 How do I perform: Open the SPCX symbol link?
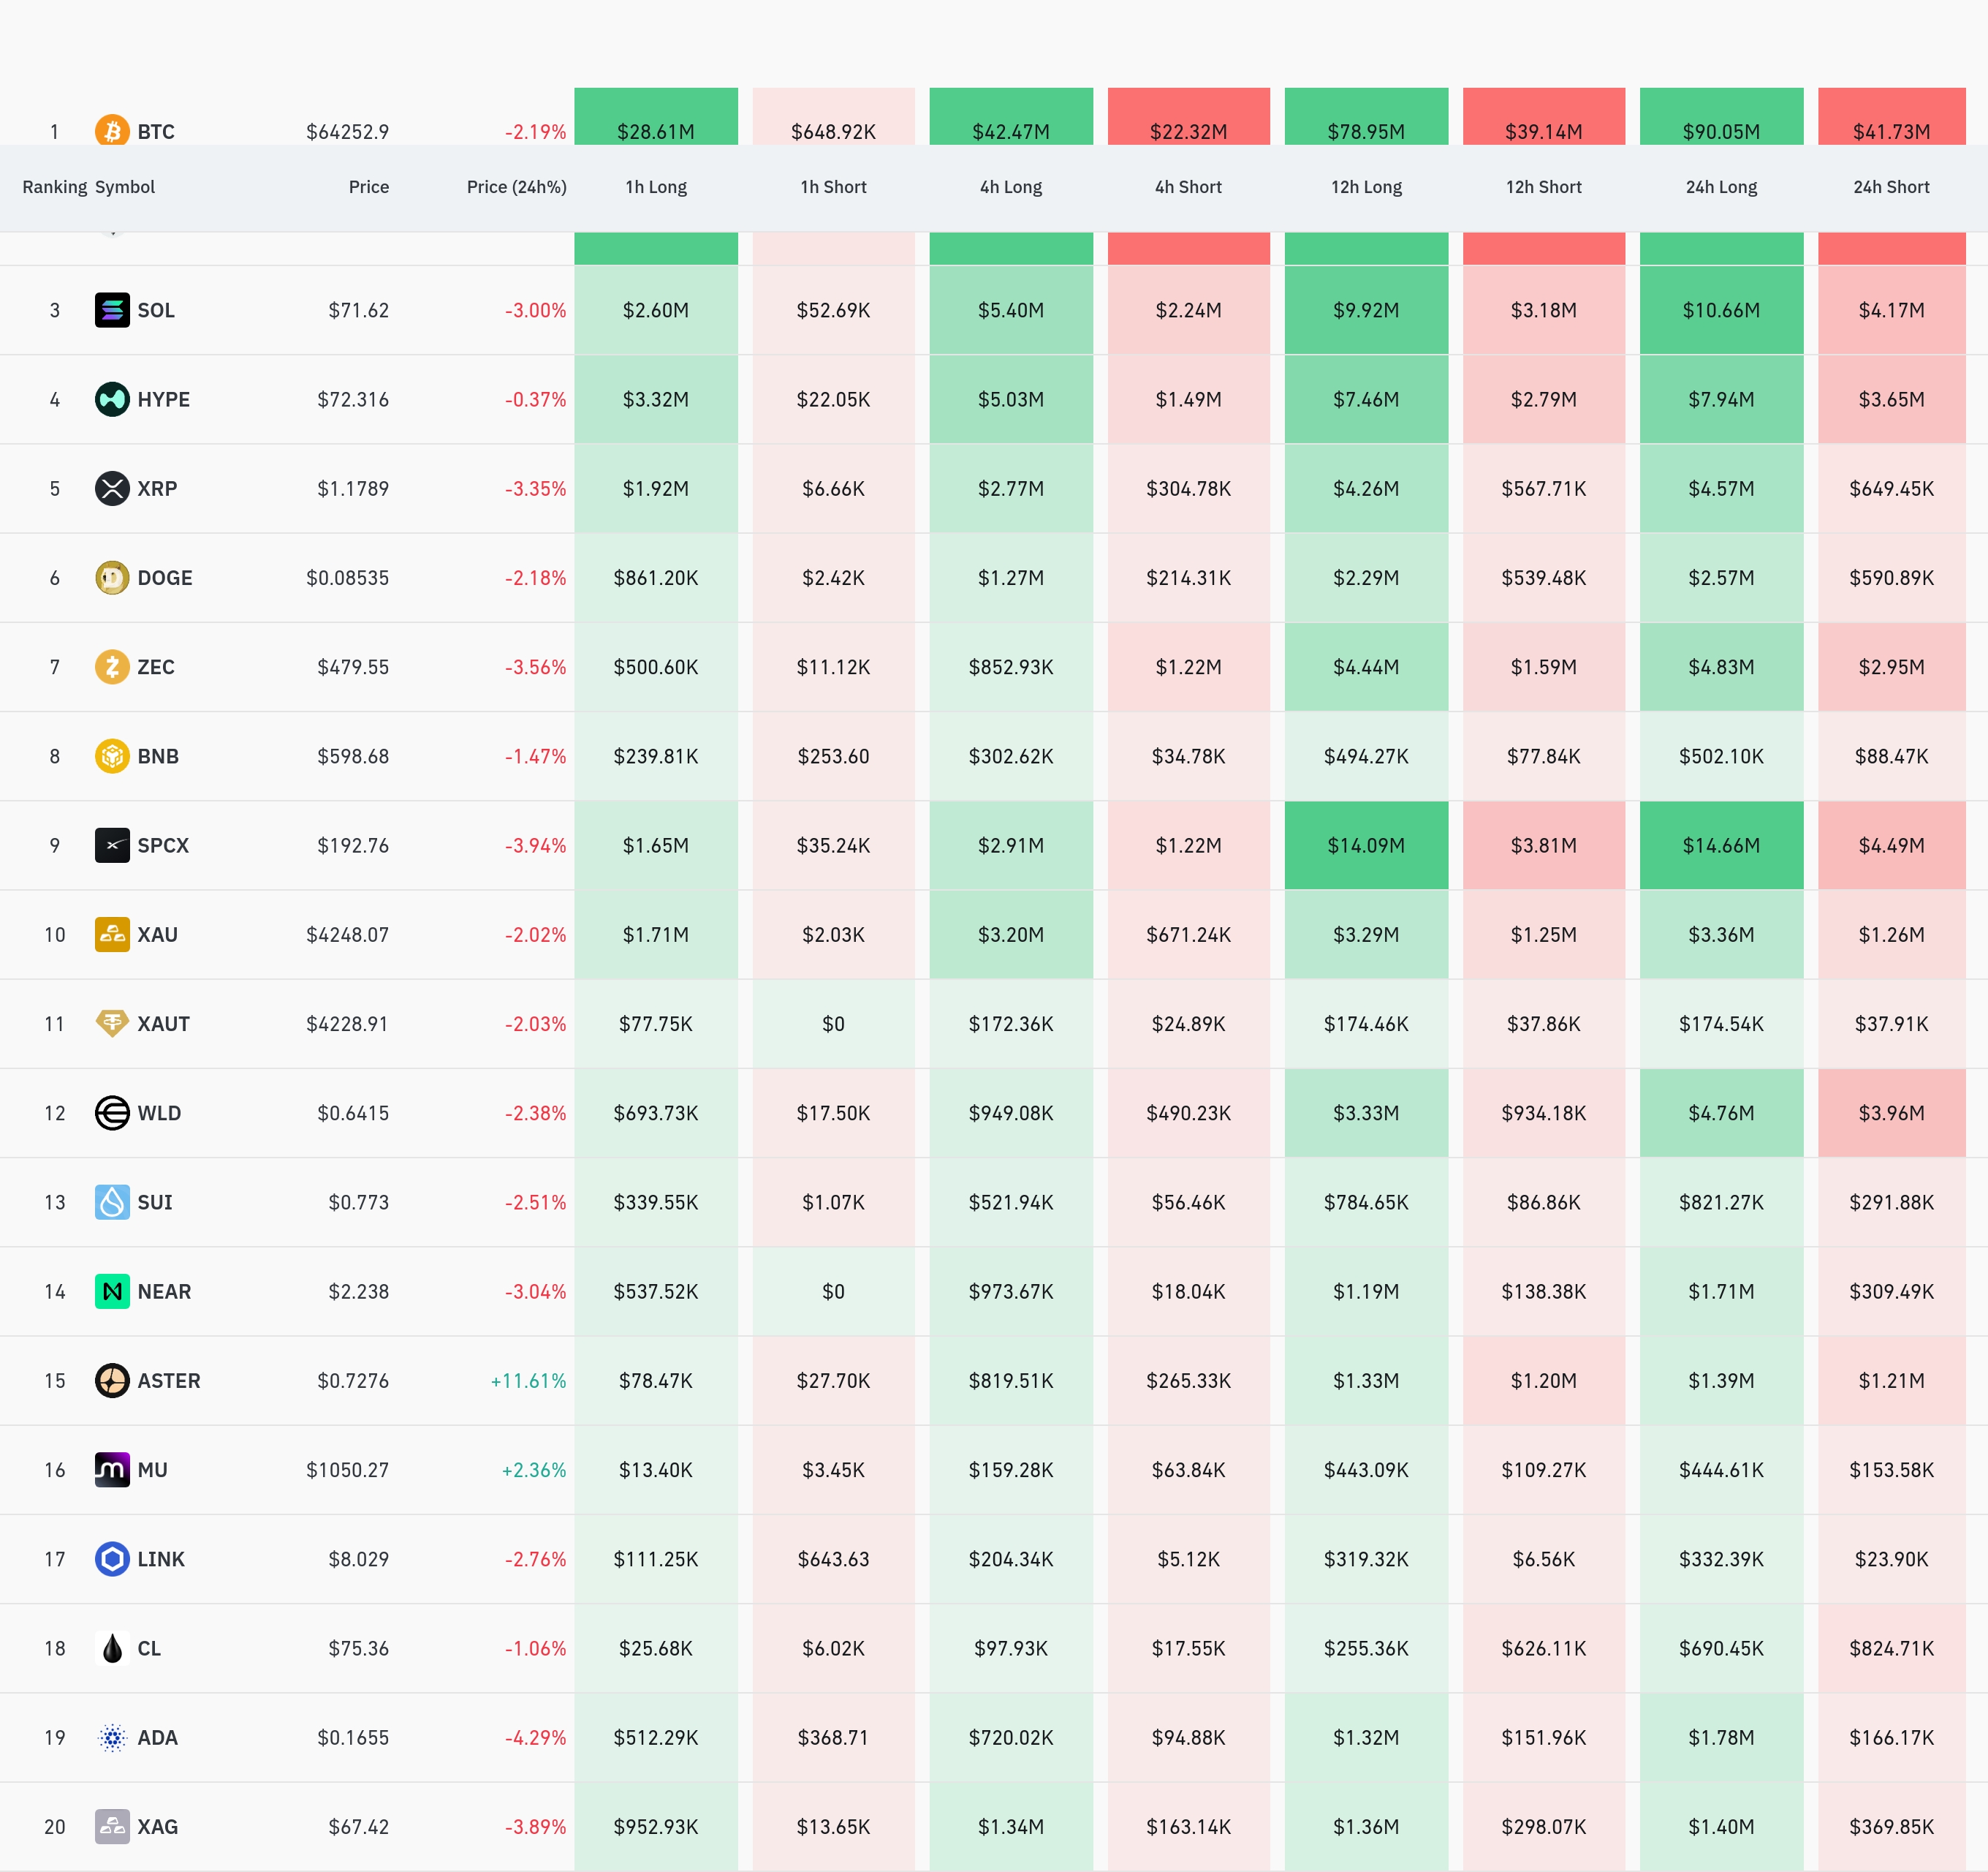163,845
